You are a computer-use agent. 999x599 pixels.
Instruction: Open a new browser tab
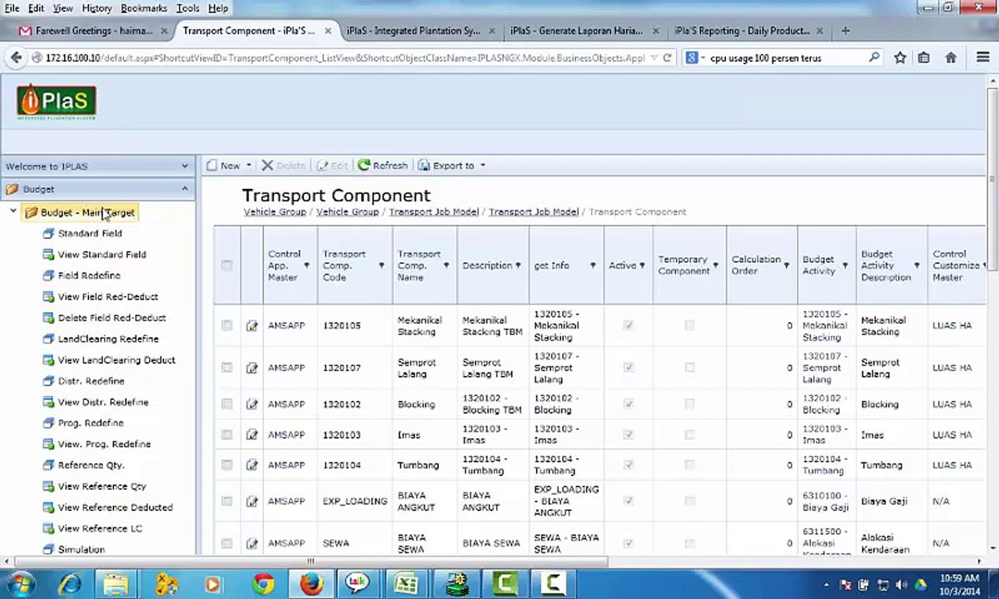[x=846, y=31]
